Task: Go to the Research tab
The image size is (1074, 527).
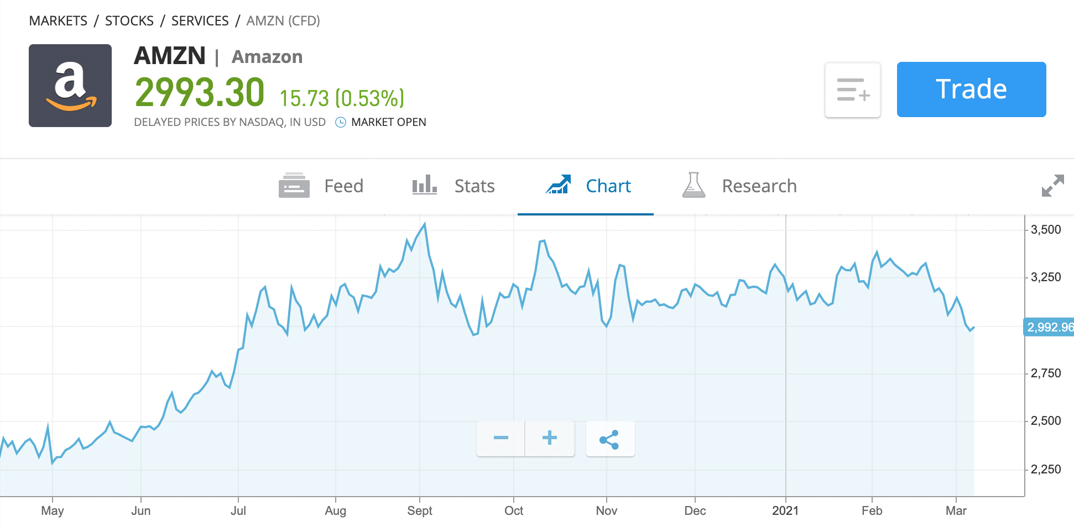Action: pyautogui.click(x=739, y=186)
